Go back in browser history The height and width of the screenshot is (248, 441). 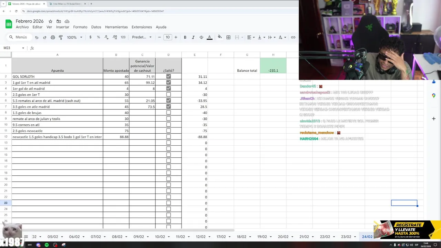[x=4, y=11]
